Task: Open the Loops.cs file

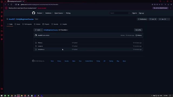Action: coord(40,46)
